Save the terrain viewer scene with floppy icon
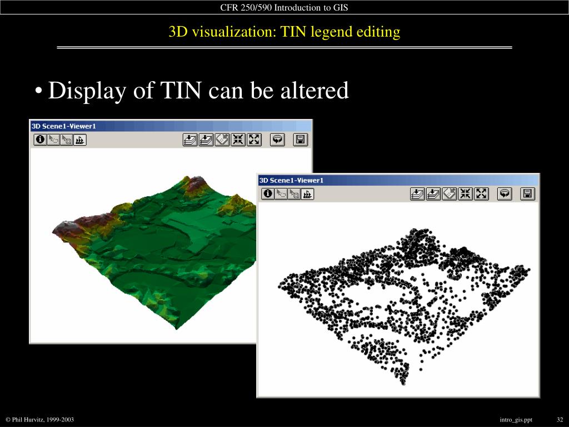The image size is (569, 427). coord(301,140)
